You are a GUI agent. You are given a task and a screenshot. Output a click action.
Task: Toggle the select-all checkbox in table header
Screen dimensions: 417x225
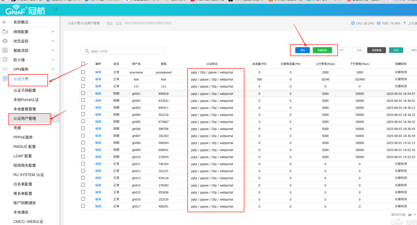83,64
